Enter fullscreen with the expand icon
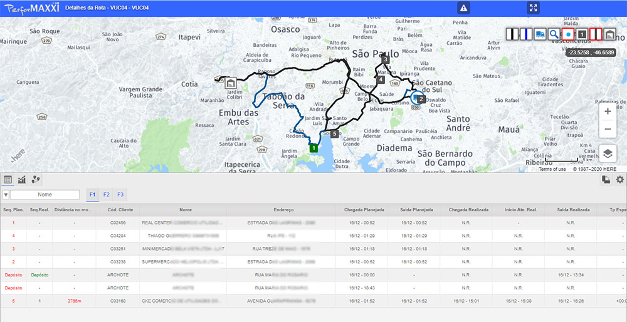Viewport: 627px width, 322px height. coord(534,8)
